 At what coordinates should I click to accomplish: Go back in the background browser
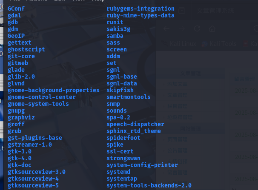coord(167,29)
